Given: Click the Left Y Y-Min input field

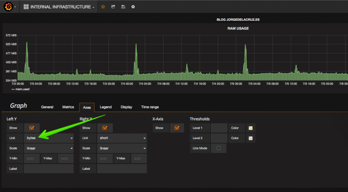Looking at the screenshot, I should tap(32, 158).
